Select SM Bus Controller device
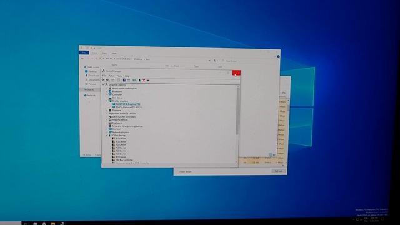Screen dimensions: 400x225 (x=124, y=160)
